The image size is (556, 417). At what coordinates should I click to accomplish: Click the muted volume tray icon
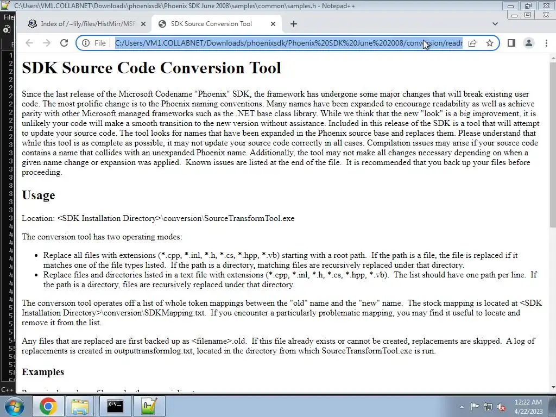coord(501,407)
